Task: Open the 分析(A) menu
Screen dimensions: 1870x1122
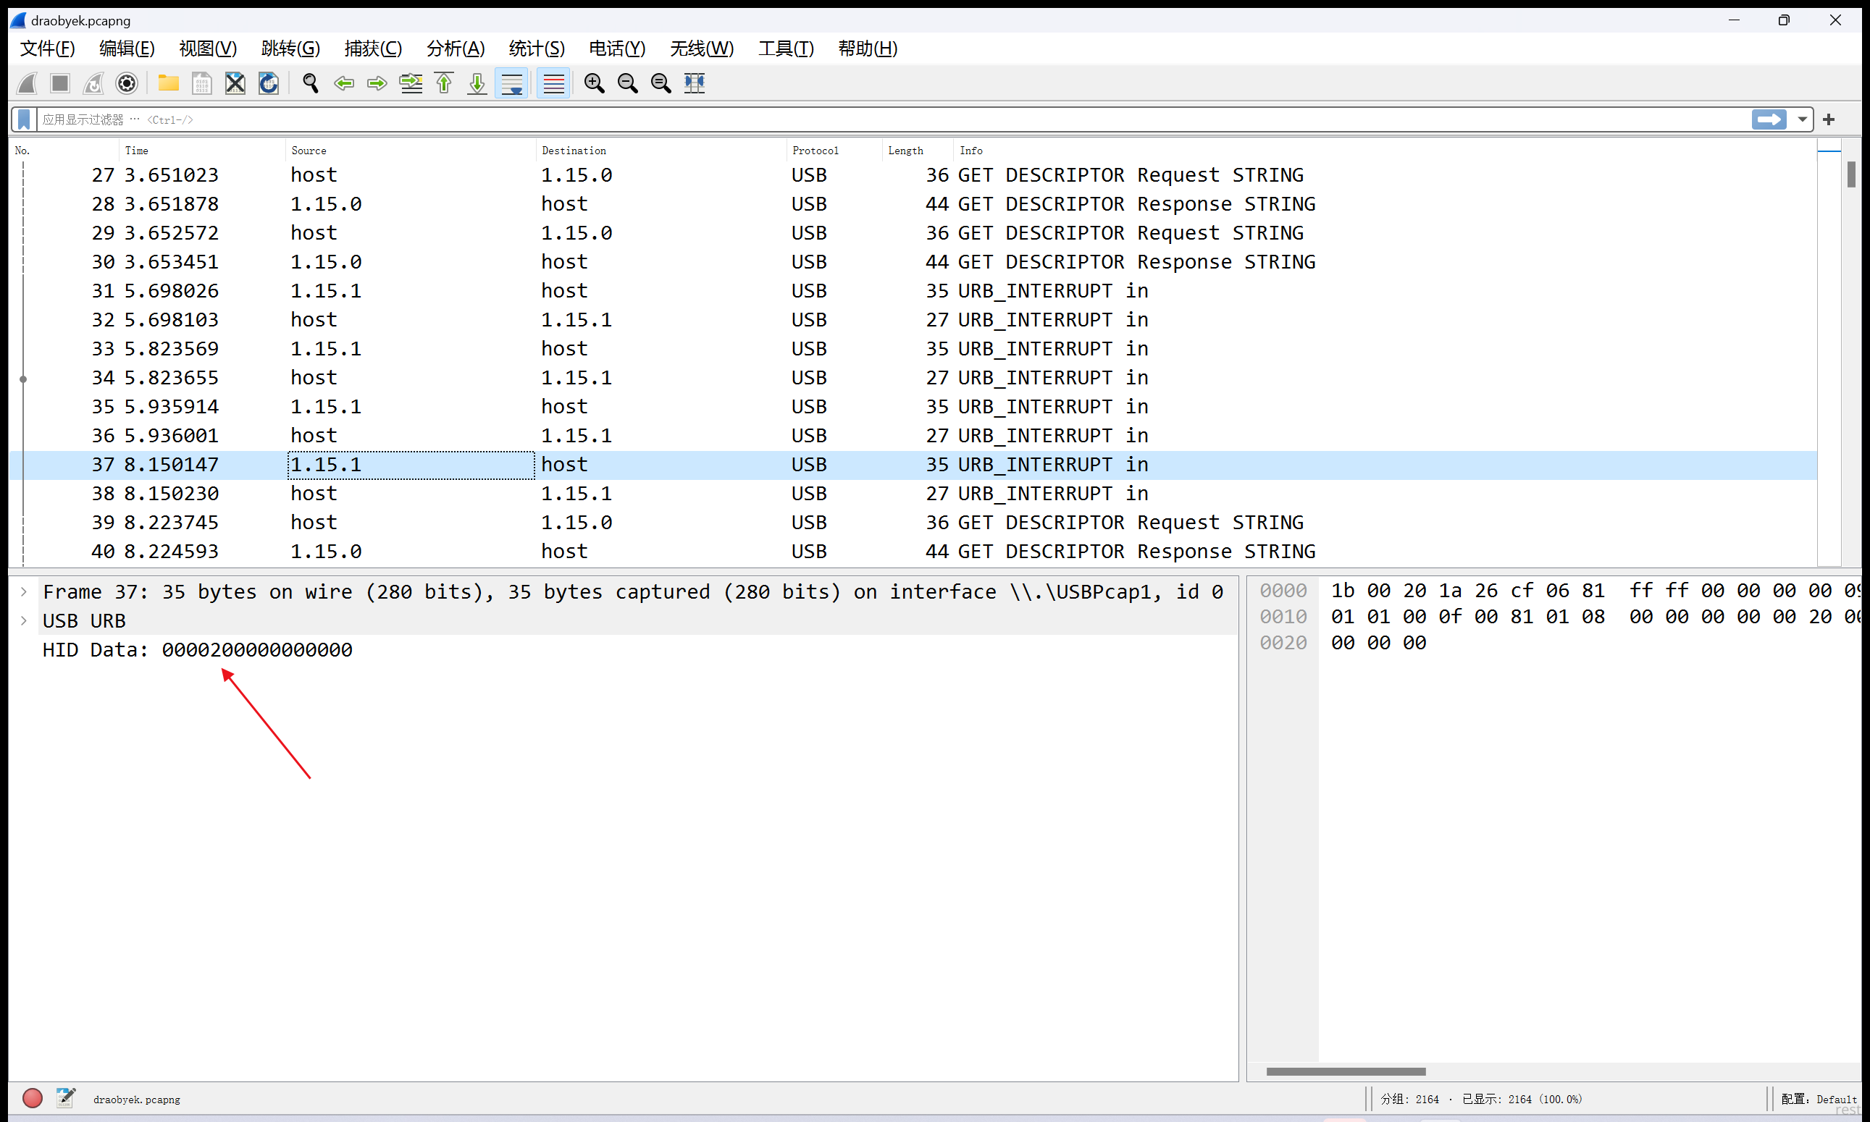Action: coord(455,48)
